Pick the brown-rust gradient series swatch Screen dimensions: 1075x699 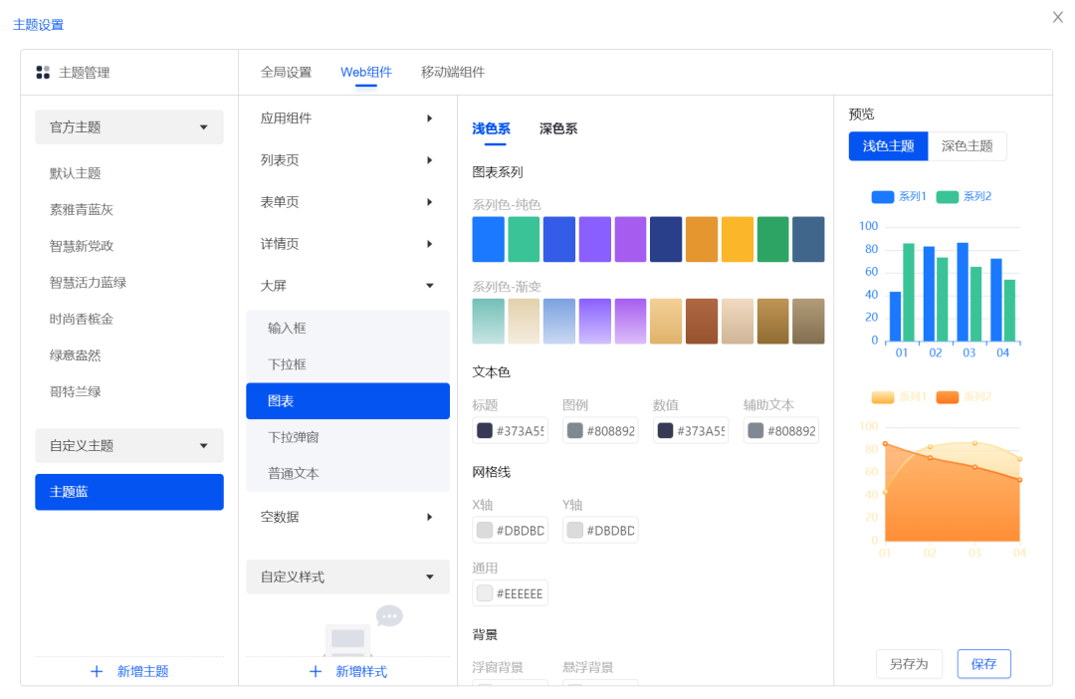coord(702,321)
